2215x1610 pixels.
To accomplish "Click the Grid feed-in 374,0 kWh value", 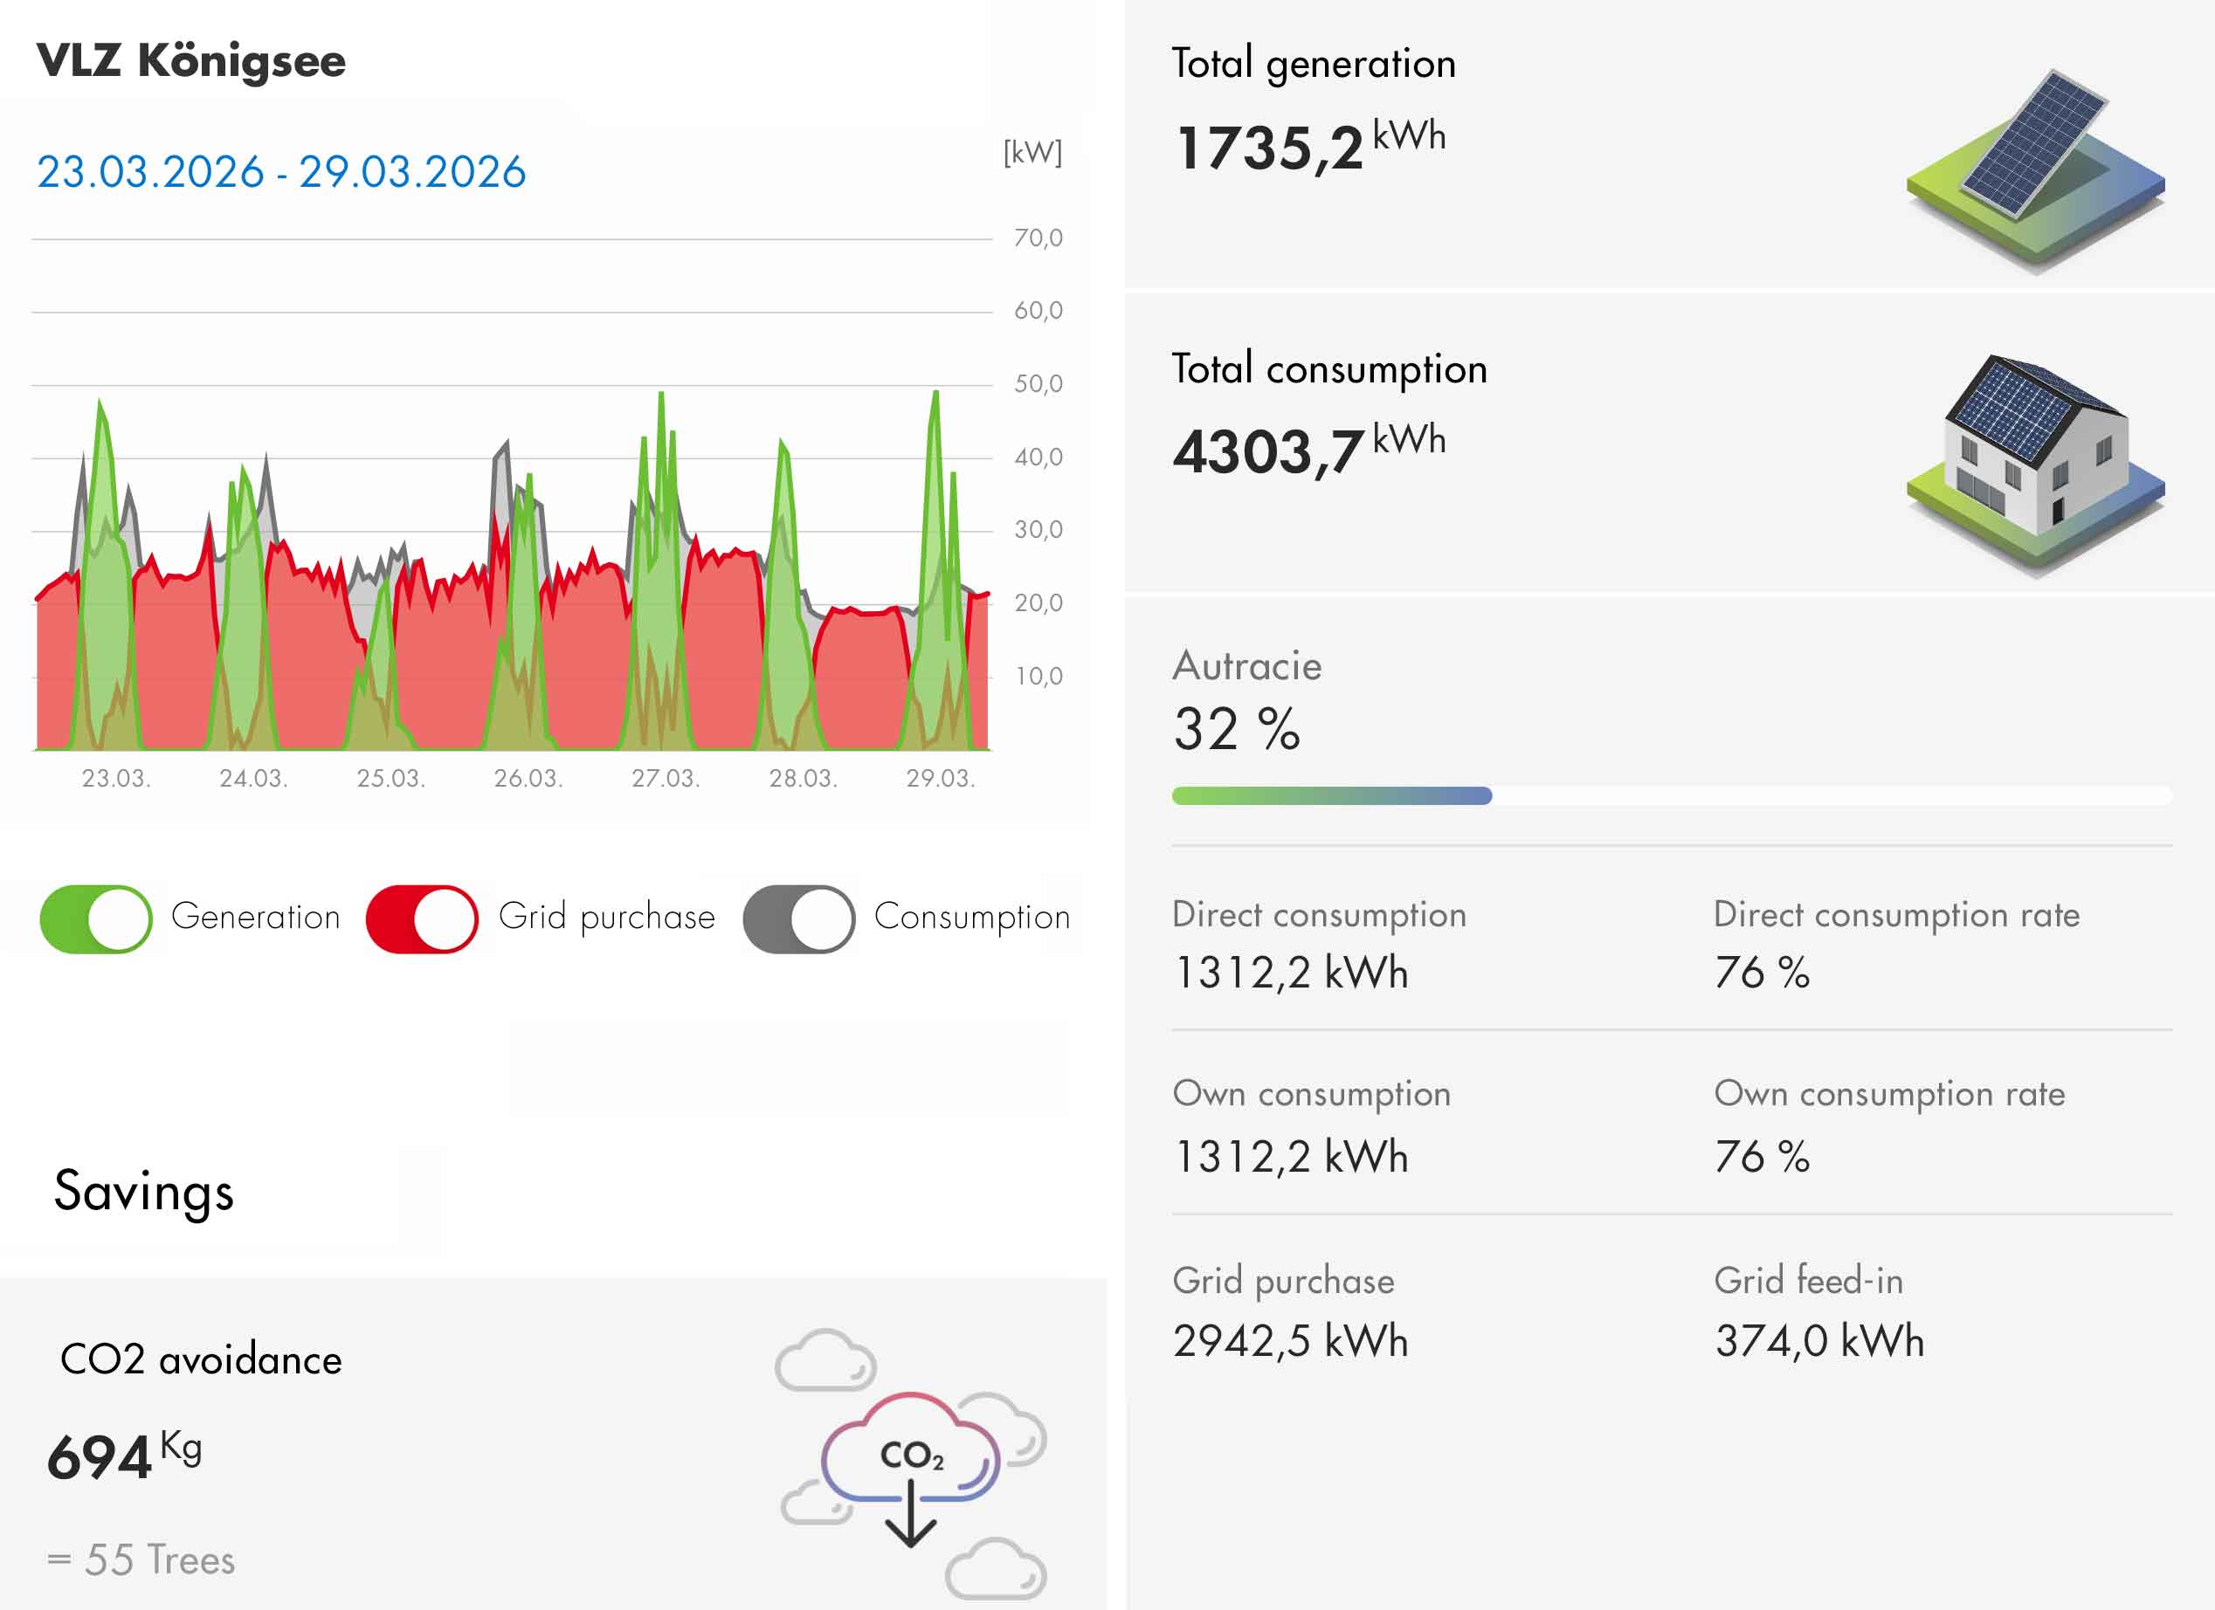I will click(1818, 1340).
